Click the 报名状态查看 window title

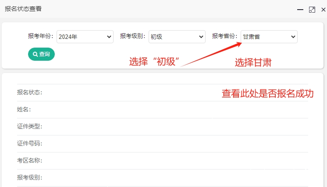pyautogui.click(x=23, y=9)
